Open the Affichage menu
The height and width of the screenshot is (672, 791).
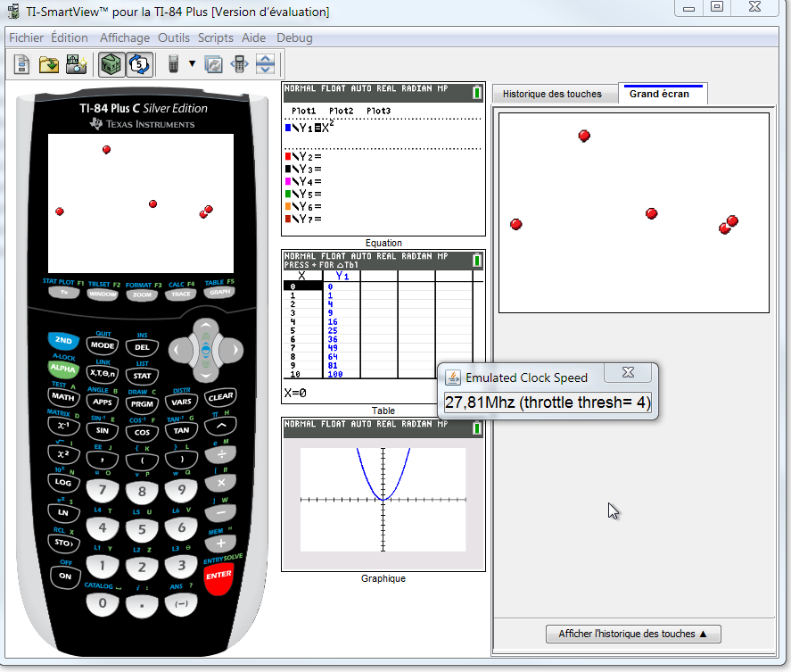[x=125, y=37]
